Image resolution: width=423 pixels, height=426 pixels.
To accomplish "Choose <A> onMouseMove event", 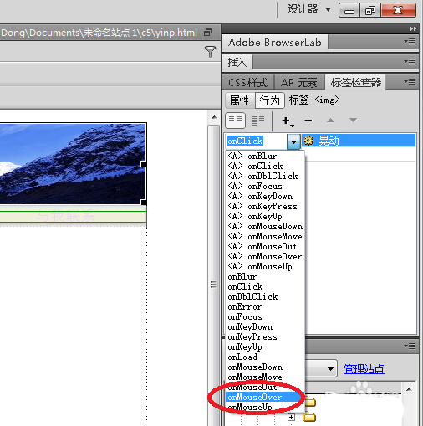I will click(265, 236).
